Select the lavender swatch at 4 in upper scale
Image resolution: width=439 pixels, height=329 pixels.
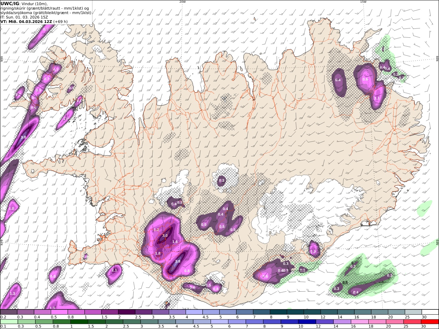(194, 312)
